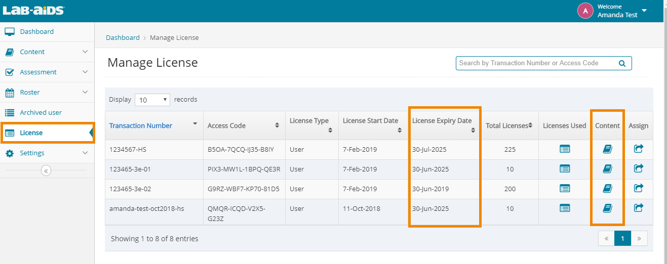Sort table by Transaction Number column

141,126
